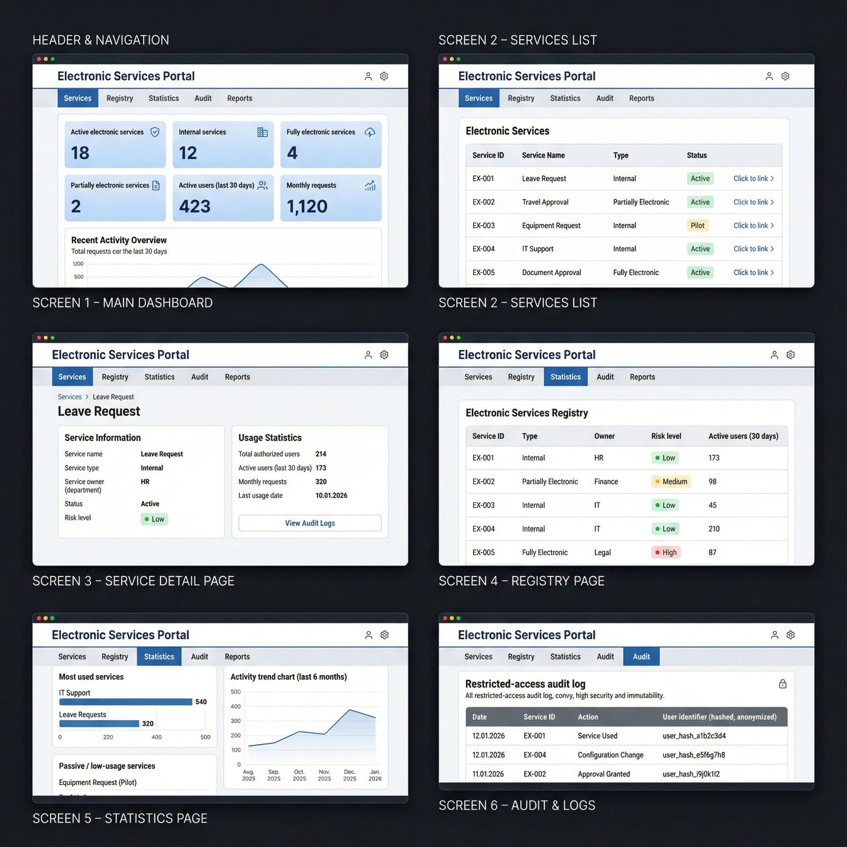
Task: Click Equipment Request (Pilot) in low-usage services
Action: point(97,782)
